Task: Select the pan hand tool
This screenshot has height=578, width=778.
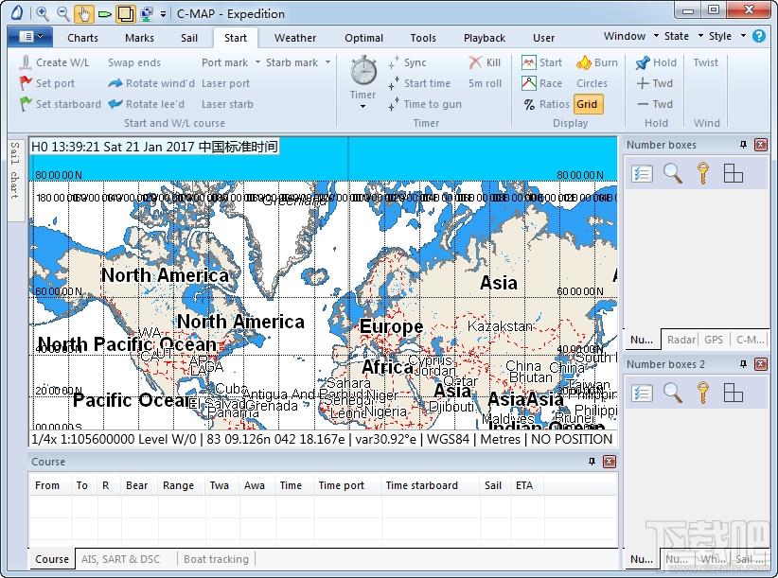Action: click(84, 13)
